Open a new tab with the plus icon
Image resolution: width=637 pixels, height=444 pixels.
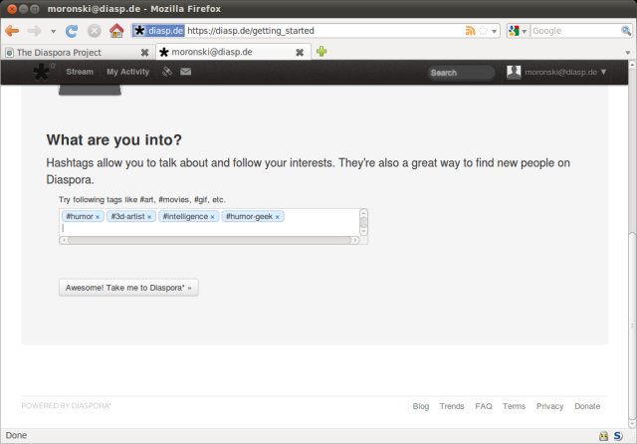[321, 52]
